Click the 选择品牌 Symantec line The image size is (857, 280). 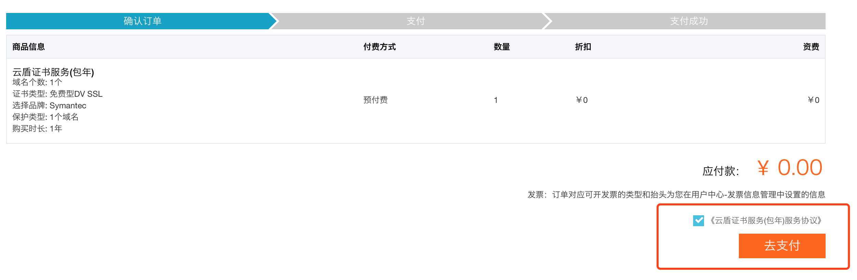pos(49,106)
